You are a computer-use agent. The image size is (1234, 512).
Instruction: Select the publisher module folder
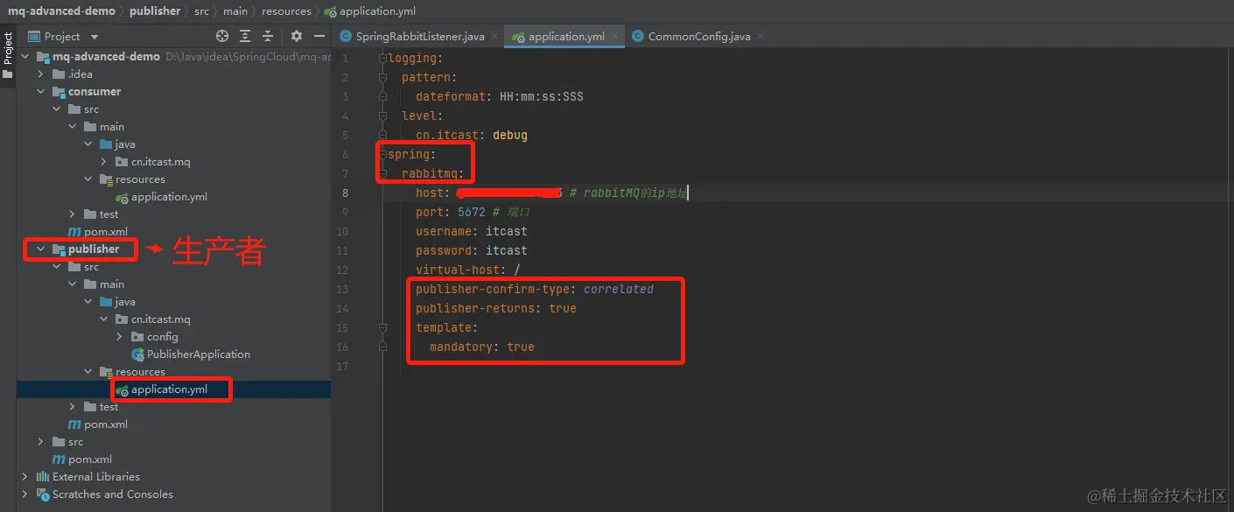(x=94, y=249)
